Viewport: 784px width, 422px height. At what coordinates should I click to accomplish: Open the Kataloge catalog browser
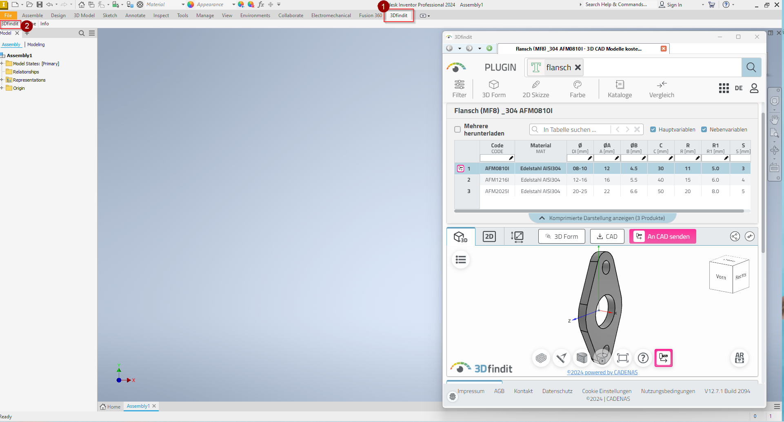(620, 89)
